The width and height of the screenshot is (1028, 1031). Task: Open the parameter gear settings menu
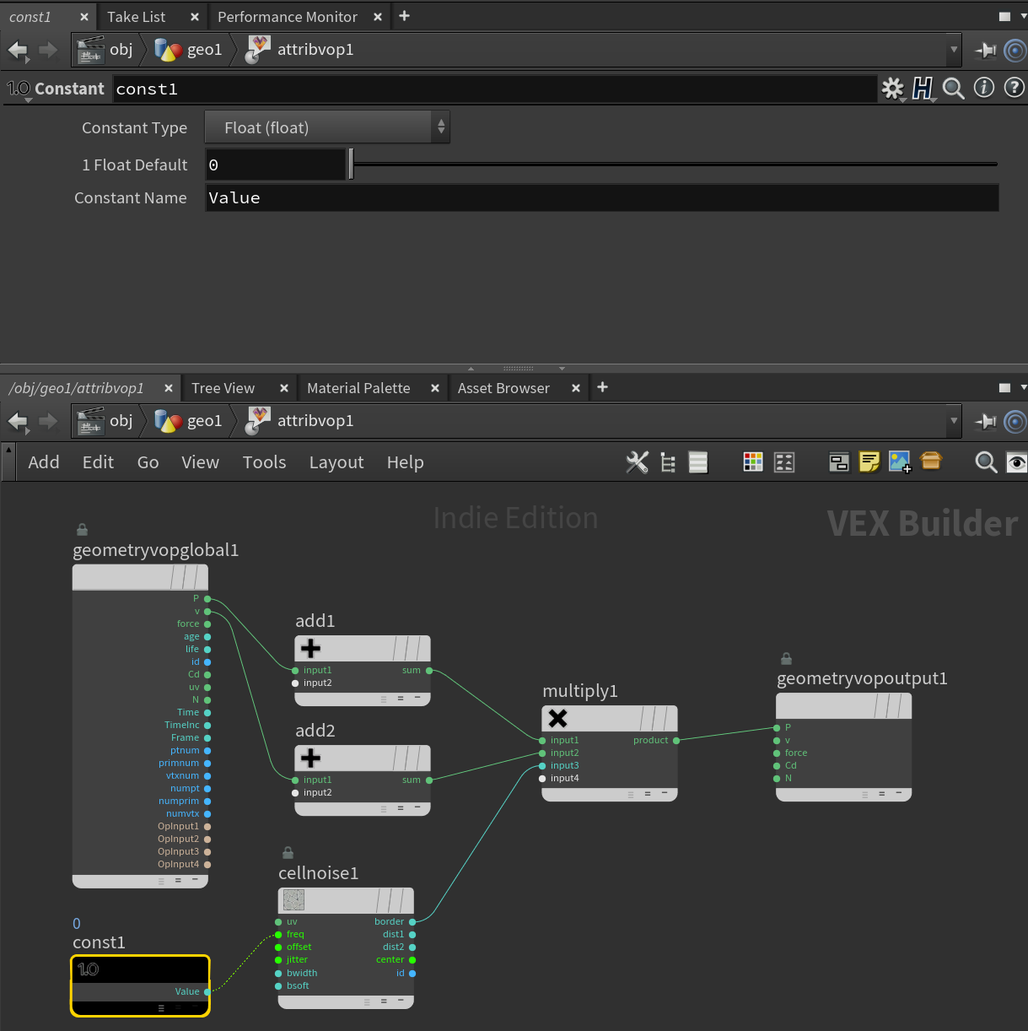tap(893, 88)
